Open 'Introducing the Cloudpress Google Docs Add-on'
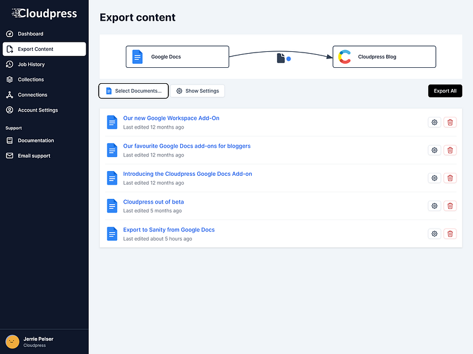This screenshot has height=354, width=473. (187, 174)
